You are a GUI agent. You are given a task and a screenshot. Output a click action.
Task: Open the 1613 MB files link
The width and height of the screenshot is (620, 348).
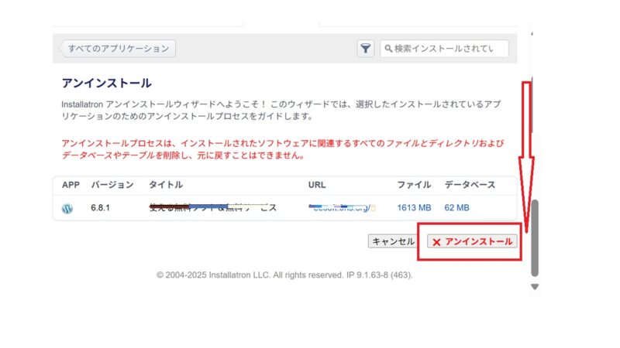coord(412,208)
